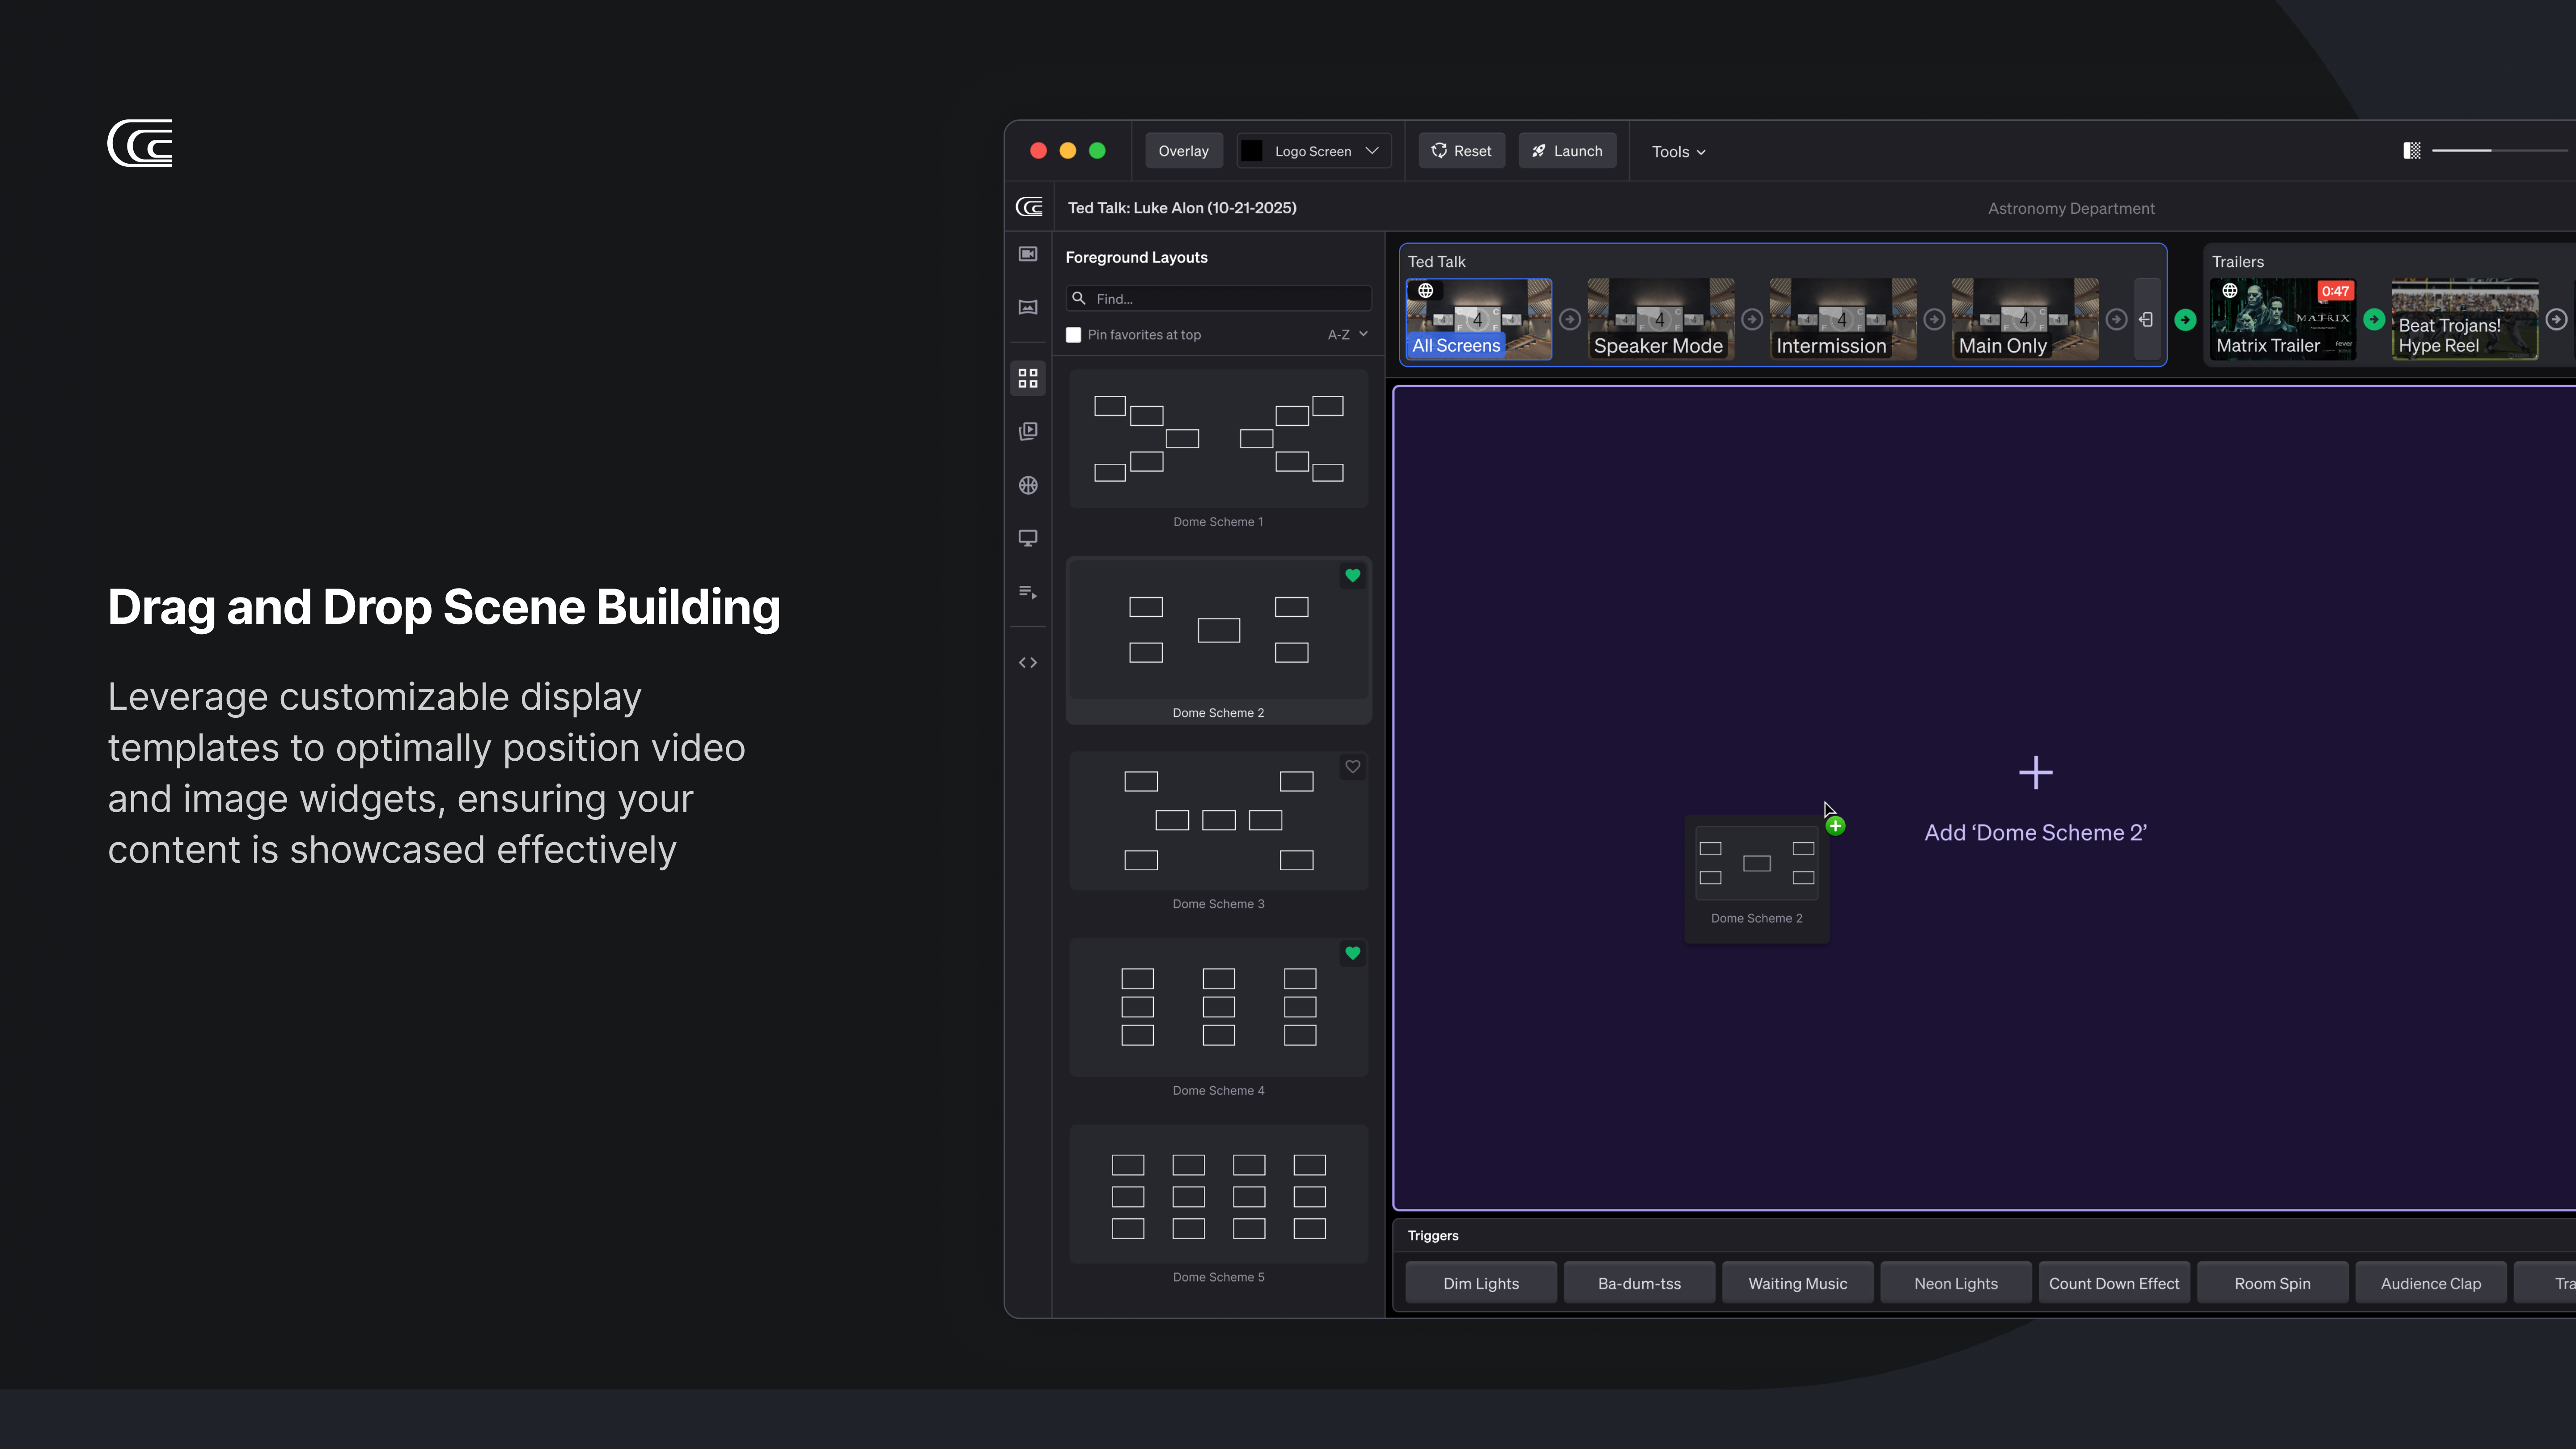This screenshot has height=1449, width=2576.
Task: Click the Launch button
Action: 1567,151
